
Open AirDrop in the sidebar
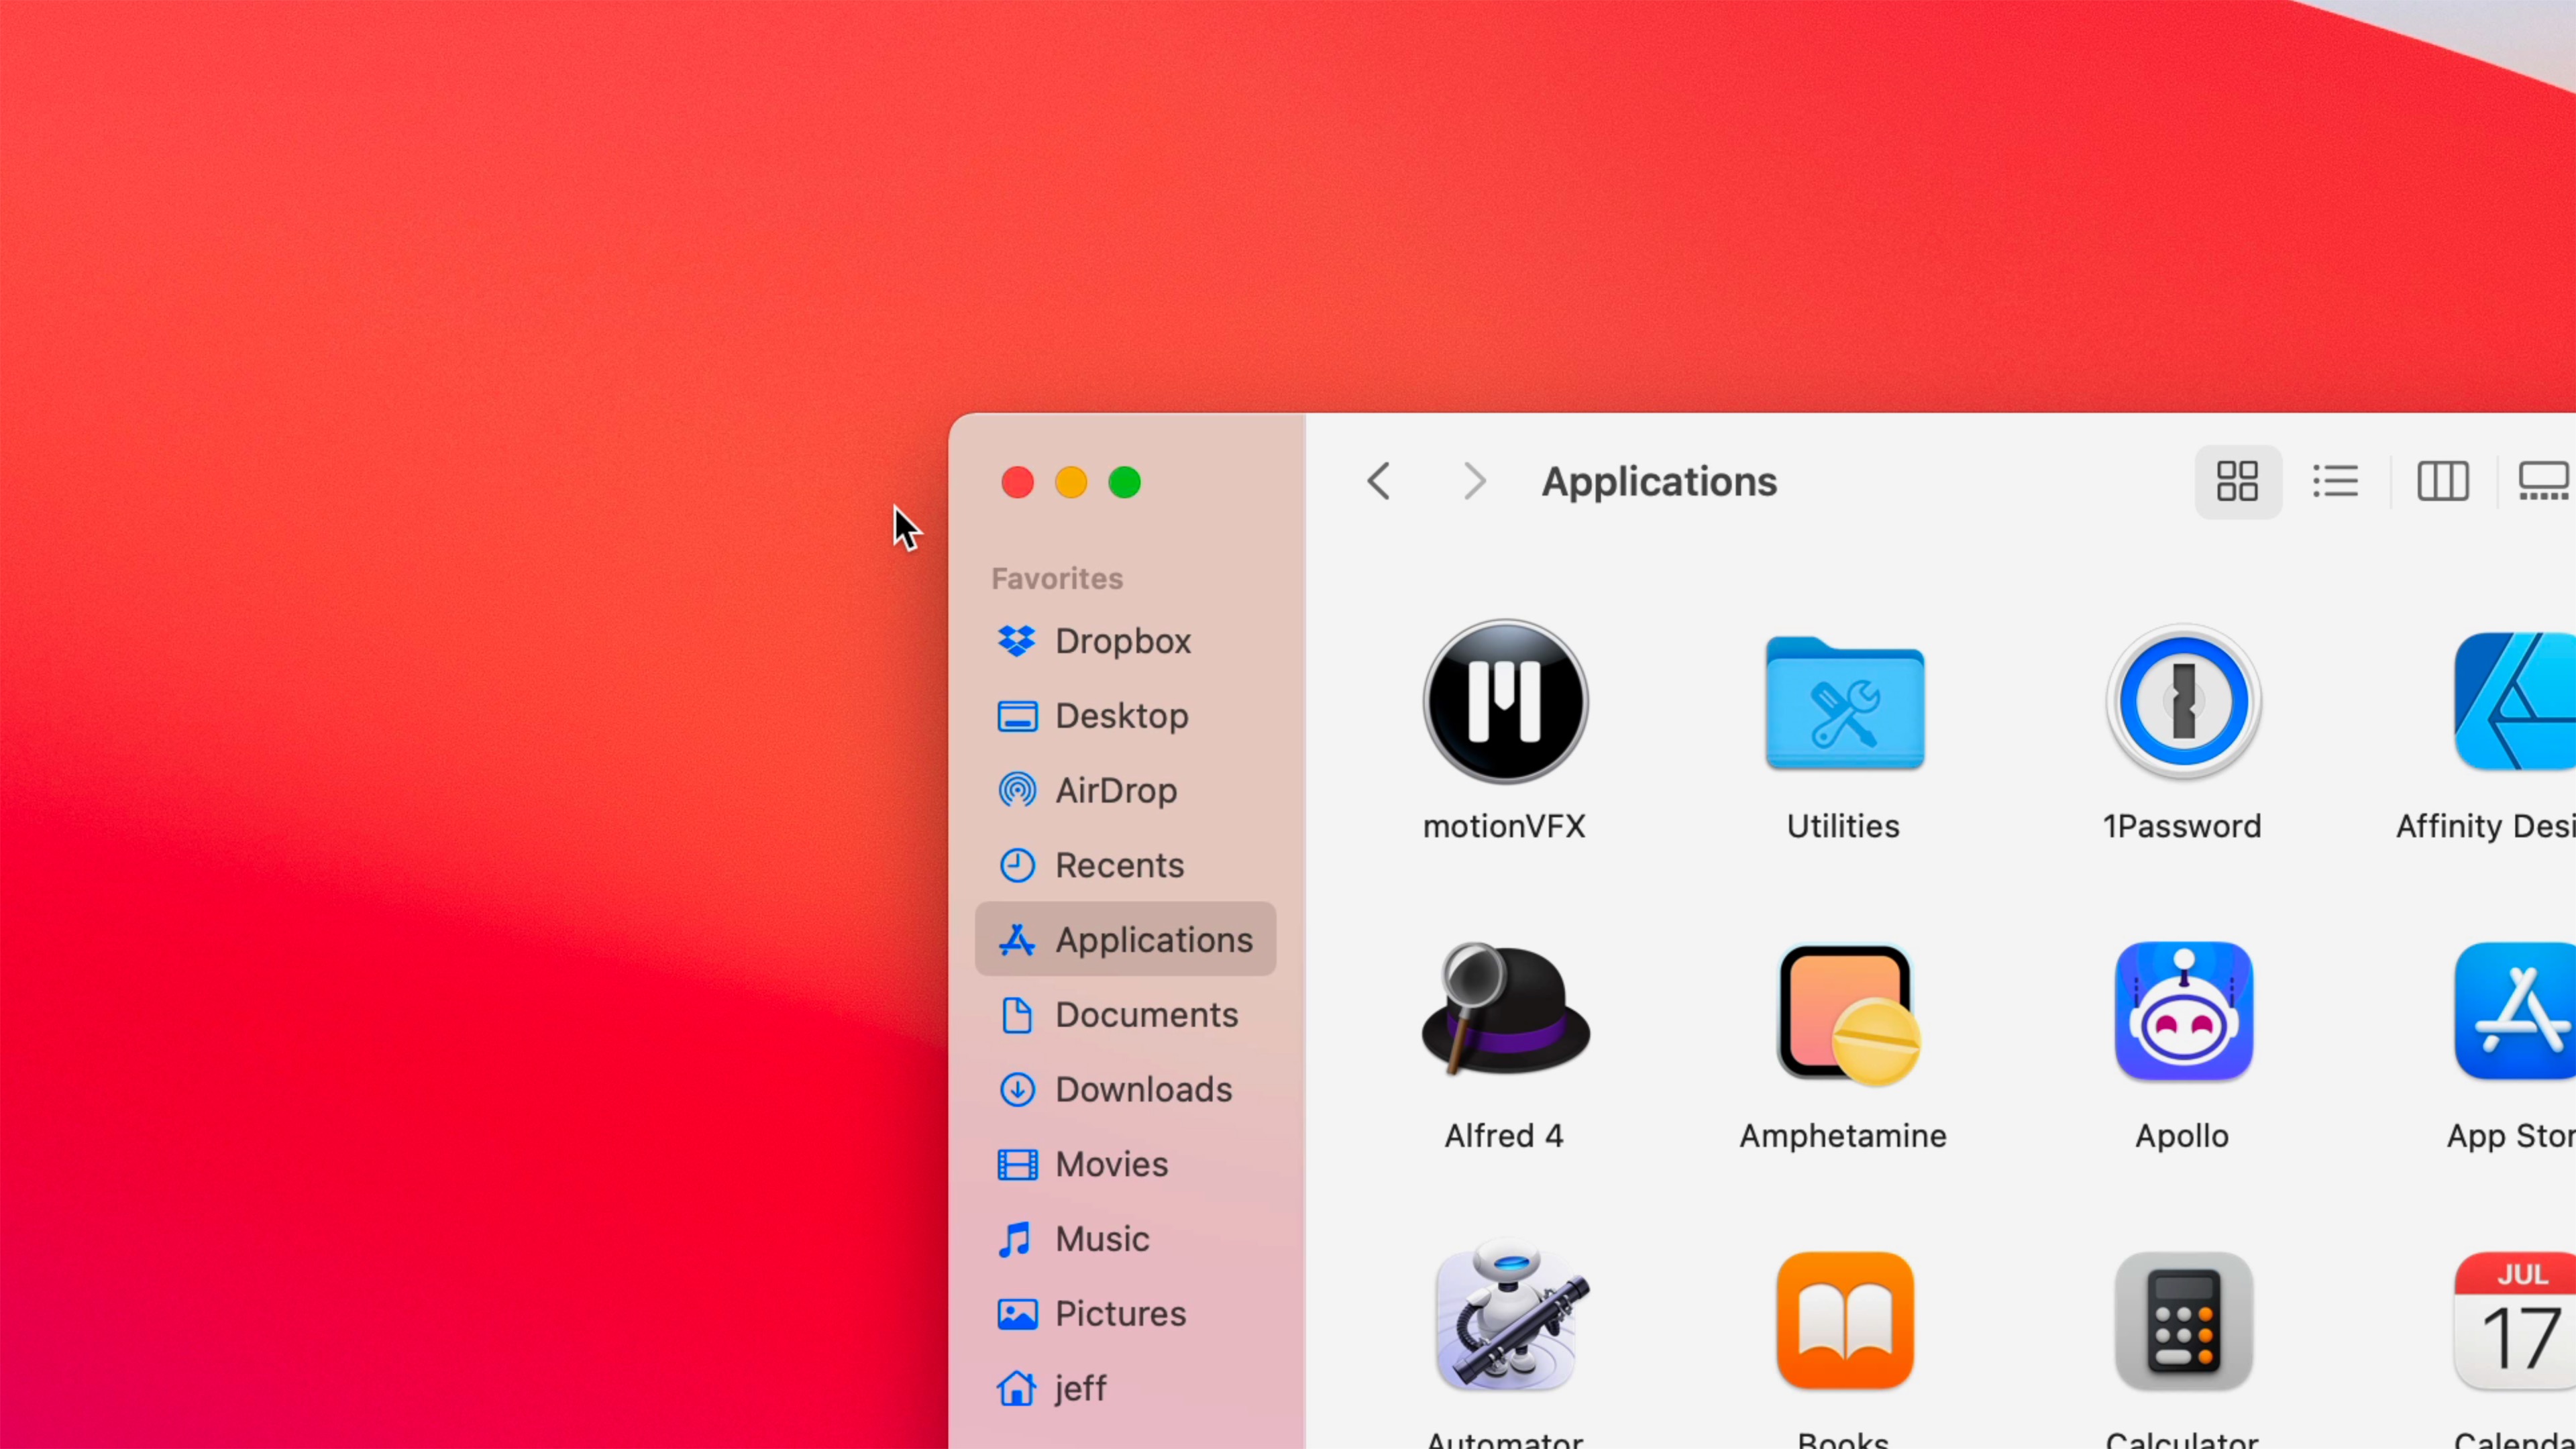point(1125,791)
